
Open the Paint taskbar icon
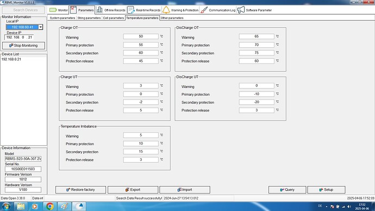(x=64, y=206)
